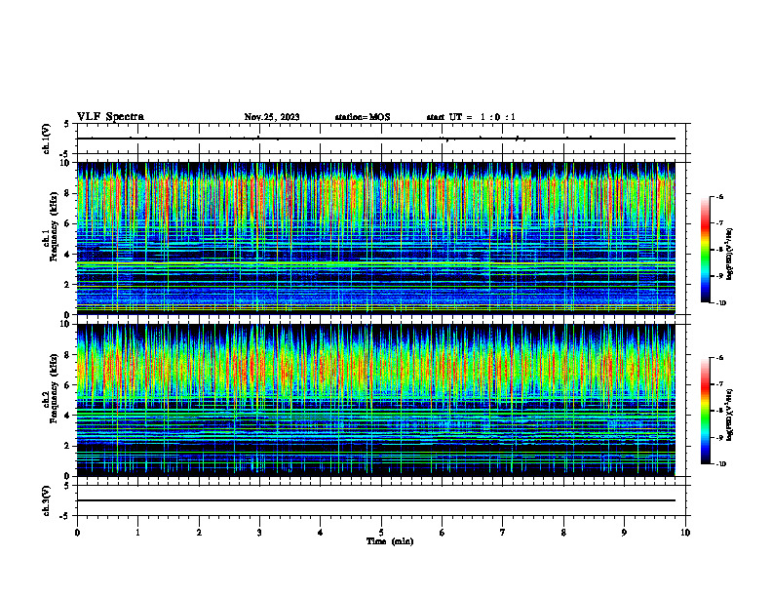Viewport: 772px width, 597px height.
Task: Click inside the ch.1 spectrogram panel
Action: 376,238
